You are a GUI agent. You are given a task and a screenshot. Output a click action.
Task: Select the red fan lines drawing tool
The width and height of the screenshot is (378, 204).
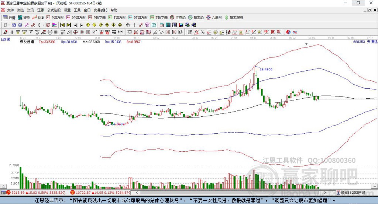pos(136,32)
